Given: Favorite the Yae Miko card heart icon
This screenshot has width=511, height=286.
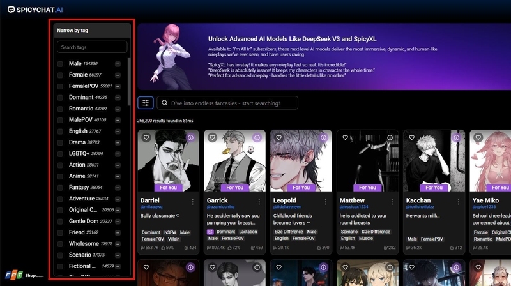Looking at the screenshot, I should (478, 137).
